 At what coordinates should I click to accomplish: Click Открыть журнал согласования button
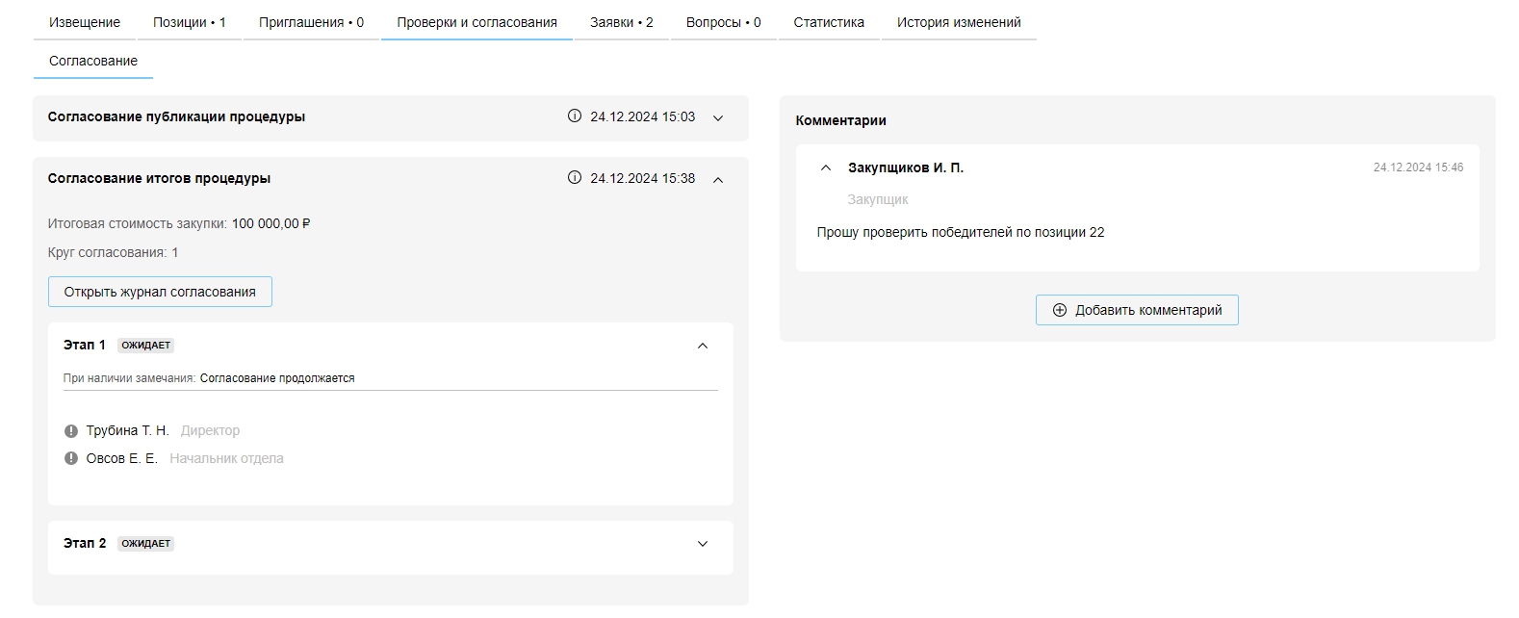point(160,292)
